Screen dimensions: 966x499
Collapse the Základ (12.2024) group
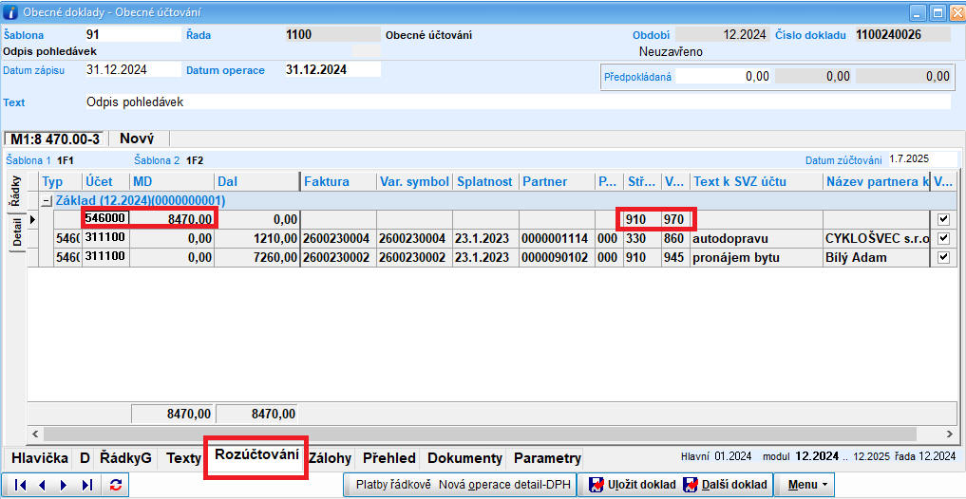coord(46,200)
